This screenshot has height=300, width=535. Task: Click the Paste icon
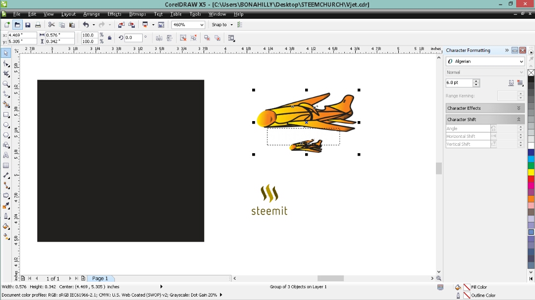click(x=72, y=25)
